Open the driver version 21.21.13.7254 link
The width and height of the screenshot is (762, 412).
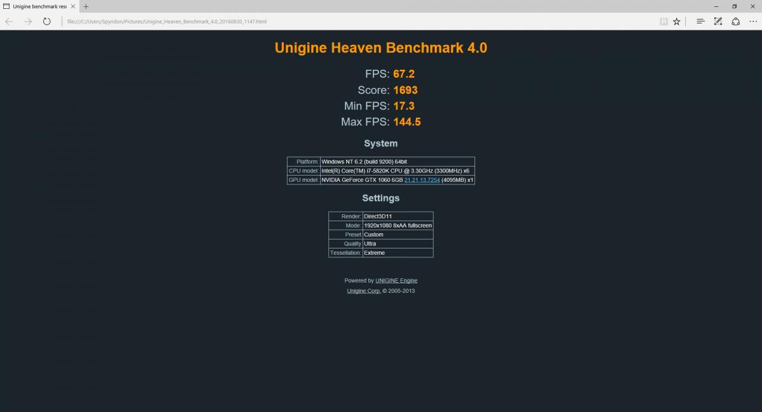[x=422, y=180]
